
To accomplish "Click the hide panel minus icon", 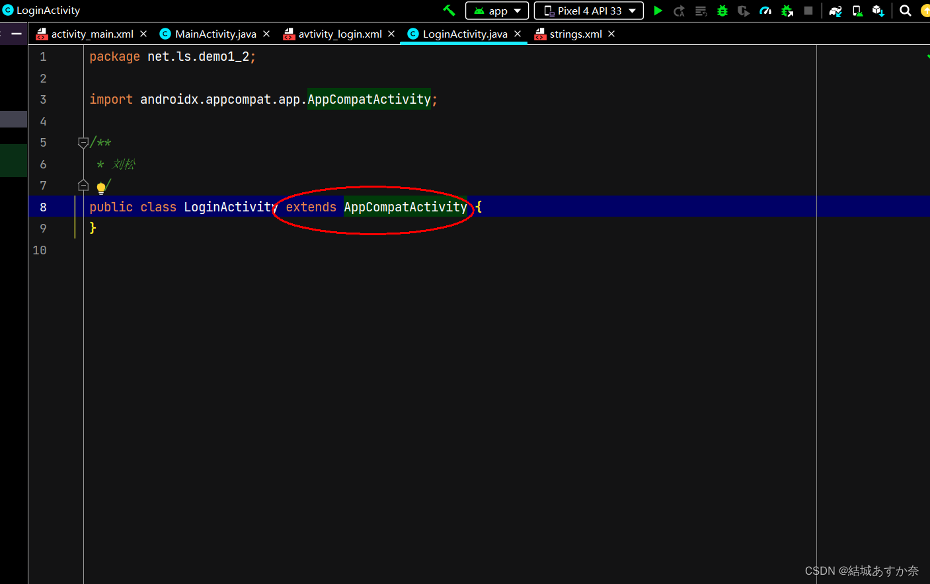I will (x=17, y=34).
